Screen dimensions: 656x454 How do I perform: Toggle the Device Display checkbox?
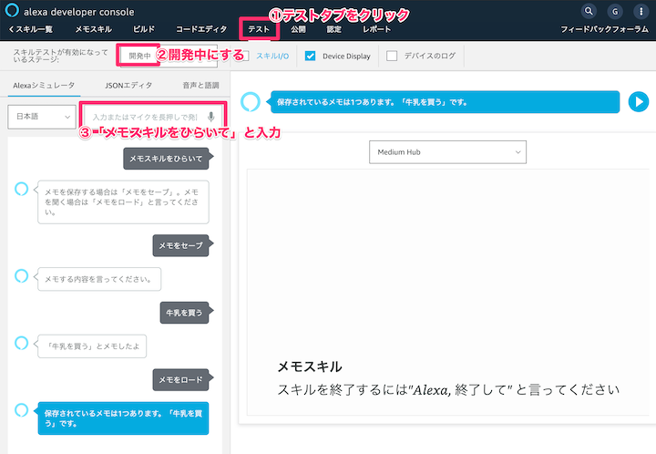pyautogui.click(x=310, y=56)
